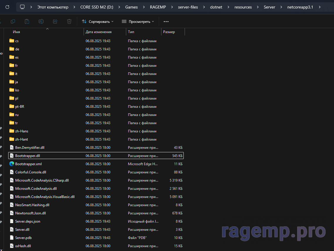Go to CORE SSD M2 (D:) breadcrumb

pos(97,7)
